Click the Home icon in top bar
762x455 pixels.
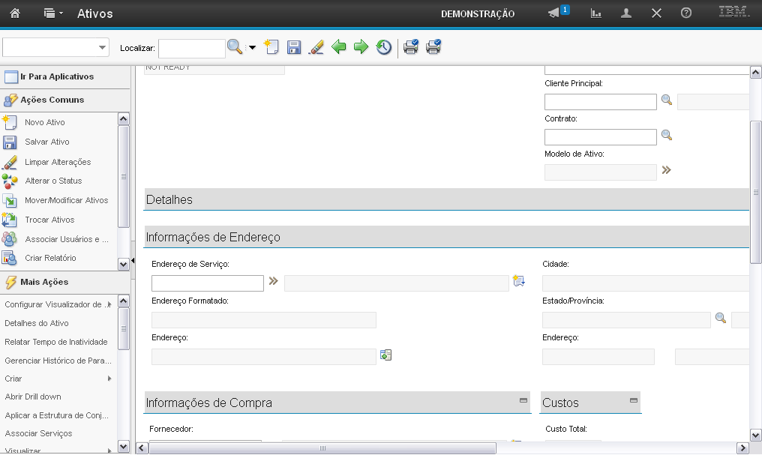tap(15, 13)
